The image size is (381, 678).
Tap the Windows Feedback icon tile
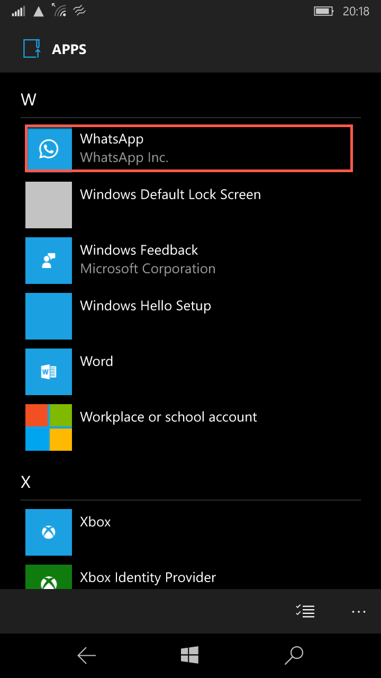pyautogui.click(x=49, y=261)
